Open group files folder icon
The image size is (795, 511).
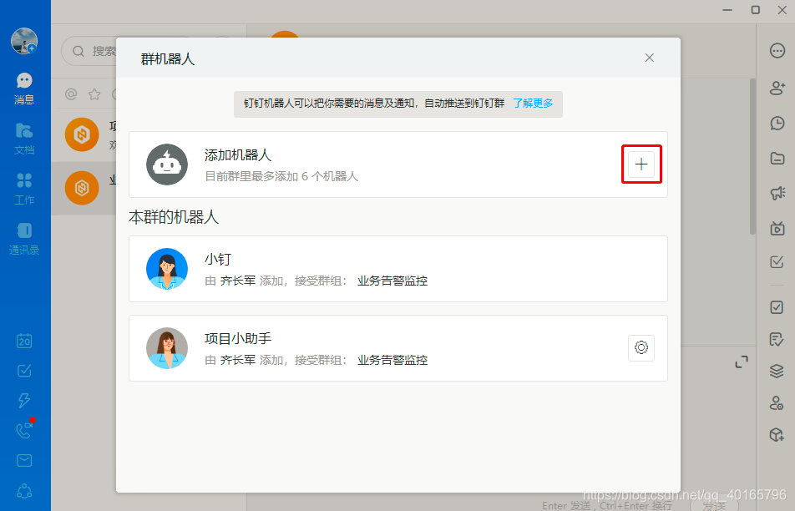point(777,158)
